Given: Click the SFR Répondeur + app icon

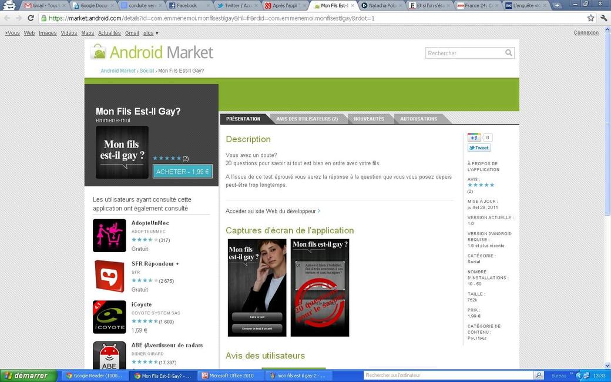Looking at the screenshot, I should pos(109,276).
